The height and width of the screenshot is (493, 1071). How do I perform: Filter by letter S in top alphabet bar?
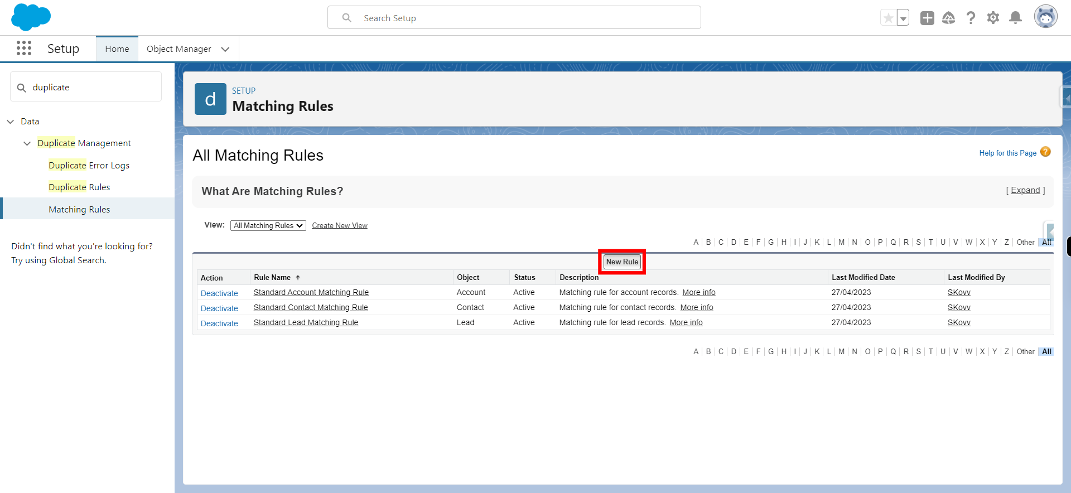point(918,242)
